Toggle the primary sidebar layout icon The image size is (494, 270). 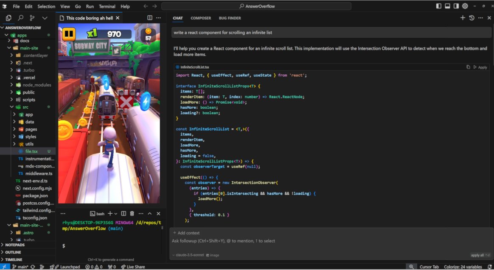tap(438, 6)
